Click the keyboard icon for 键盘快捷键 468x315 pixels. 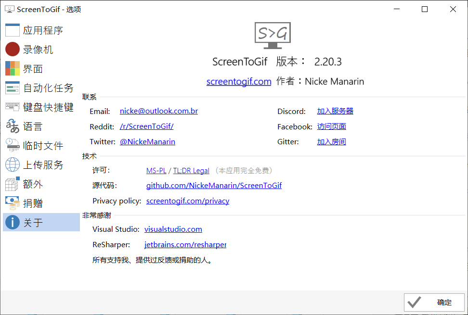pos(12,107)
